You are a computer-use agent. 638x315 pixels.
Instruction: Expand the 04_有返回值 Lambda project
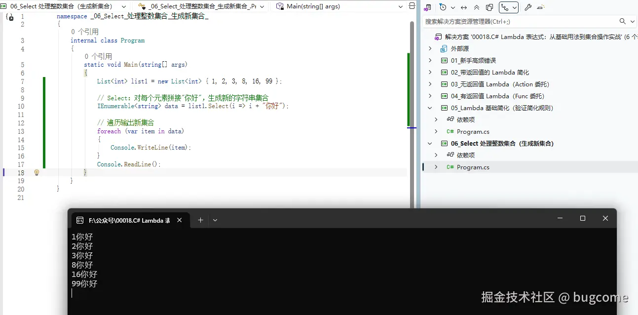[x=430, y=96]
